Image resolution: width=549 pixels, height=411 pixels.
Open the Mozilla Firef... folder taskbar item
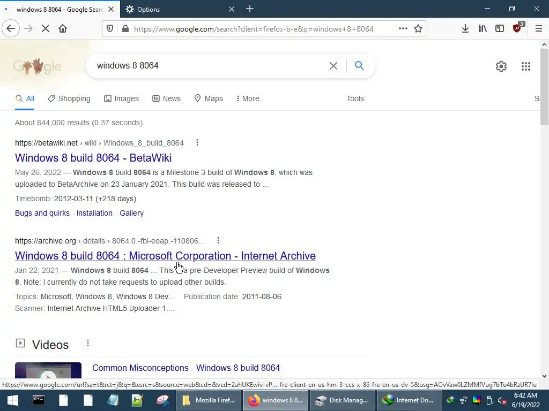[209, 400]
